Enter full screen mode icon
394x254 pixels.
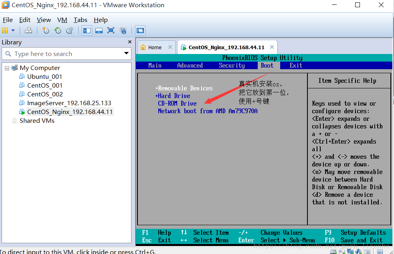pyautogui.click(x=111, y=30)
